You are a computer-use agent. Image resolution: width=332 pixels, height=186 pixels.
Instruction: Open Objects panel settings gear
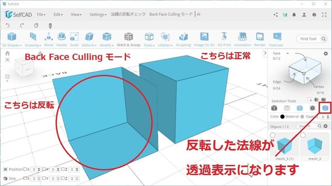[326, 126]
